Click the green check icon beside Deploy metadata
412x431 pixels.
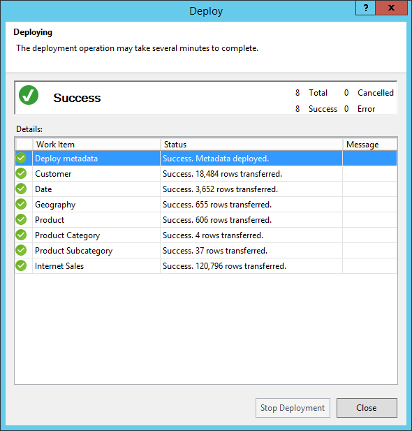tap(21, 158)
